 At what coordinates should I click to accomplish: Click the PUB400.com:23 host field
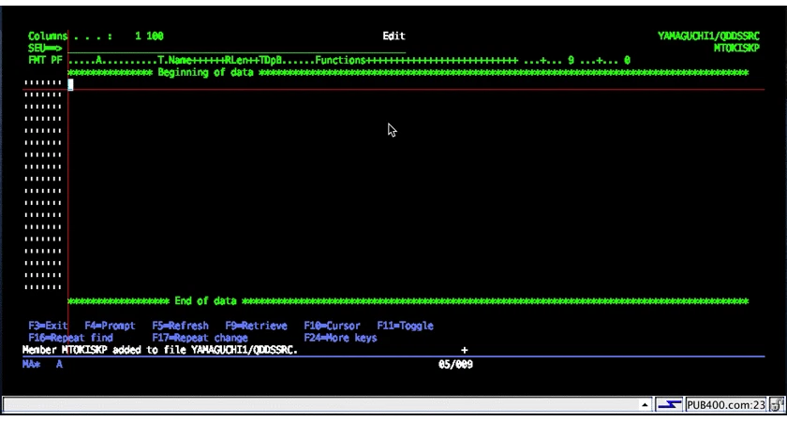pyautogui.click(x=725, y=404)
